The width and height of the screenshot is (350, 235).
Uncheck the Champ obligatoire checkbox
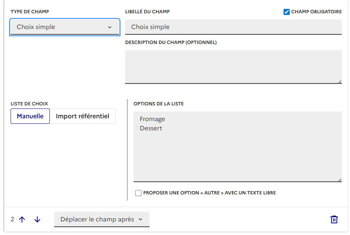coord(287,12)
